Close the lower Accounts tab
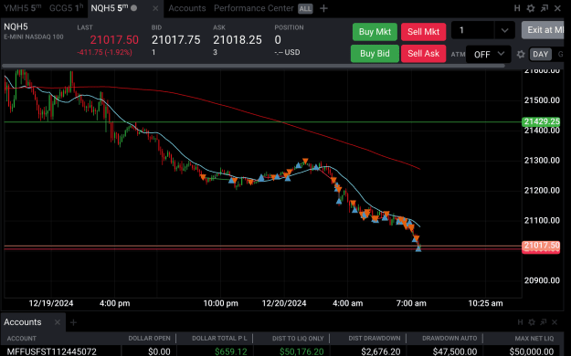The image size is (571, 356). pyautogui.click(x=58, y=322)
